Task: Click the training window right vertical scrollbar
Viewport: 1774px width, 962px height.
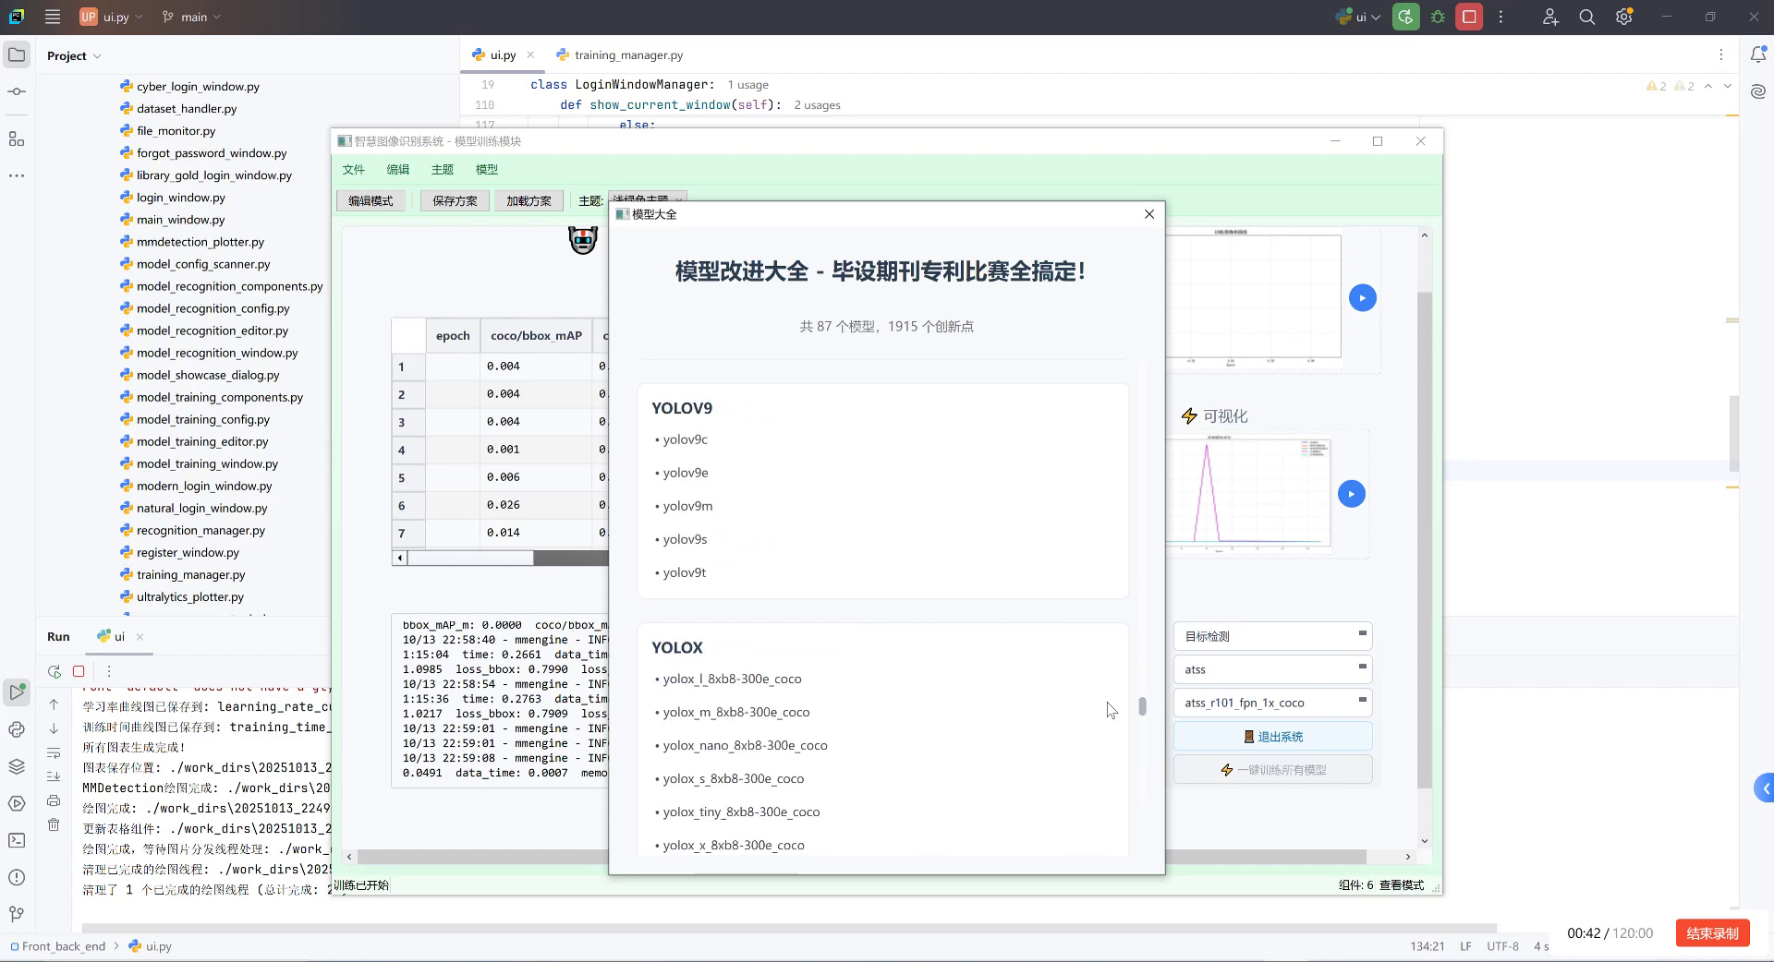Action: [x=1424, y=540]
